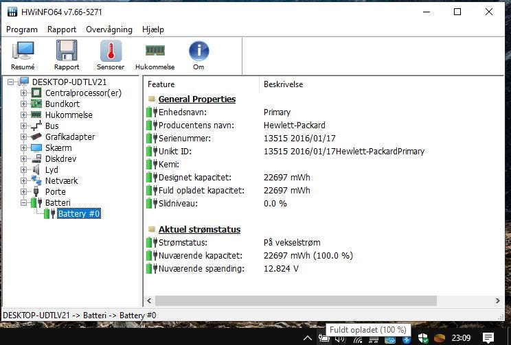The image size is (511, 345).
Task: Click the graphics card icon beside Grafikadapter
Action: point(36,136)
